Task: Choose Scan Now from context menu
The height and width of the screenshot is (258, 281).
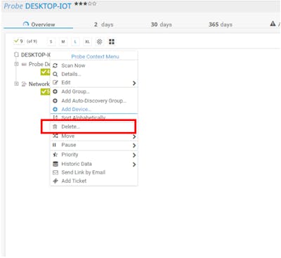Action: [x=94, y=65]
